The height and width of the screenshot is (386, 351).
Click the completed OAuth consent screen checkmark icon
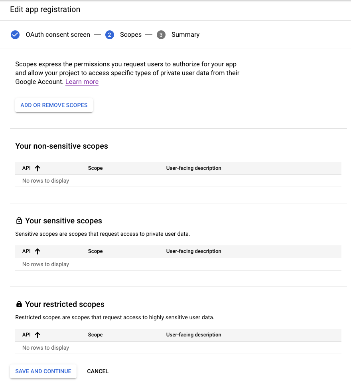(x=15, y=35)
